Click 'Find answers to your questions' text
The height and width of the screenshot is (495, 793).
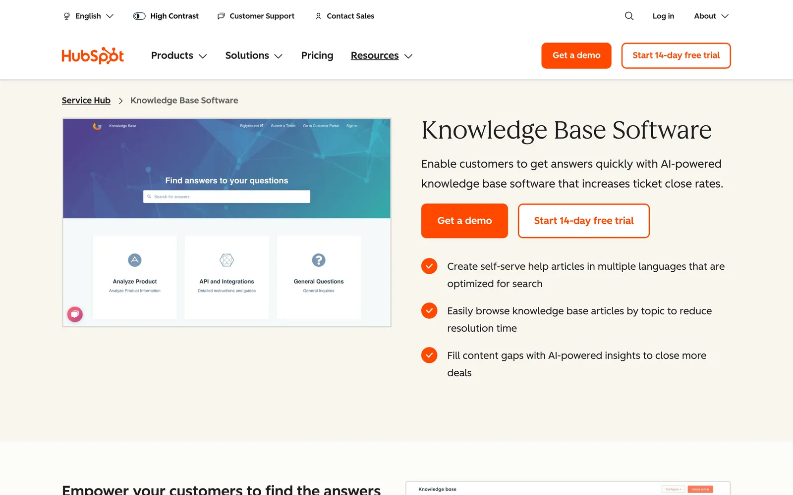227,181
